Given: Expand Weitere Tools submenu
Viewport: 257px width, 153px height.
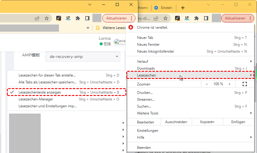Looking at the screenshot, I should [x=190, y=113].
